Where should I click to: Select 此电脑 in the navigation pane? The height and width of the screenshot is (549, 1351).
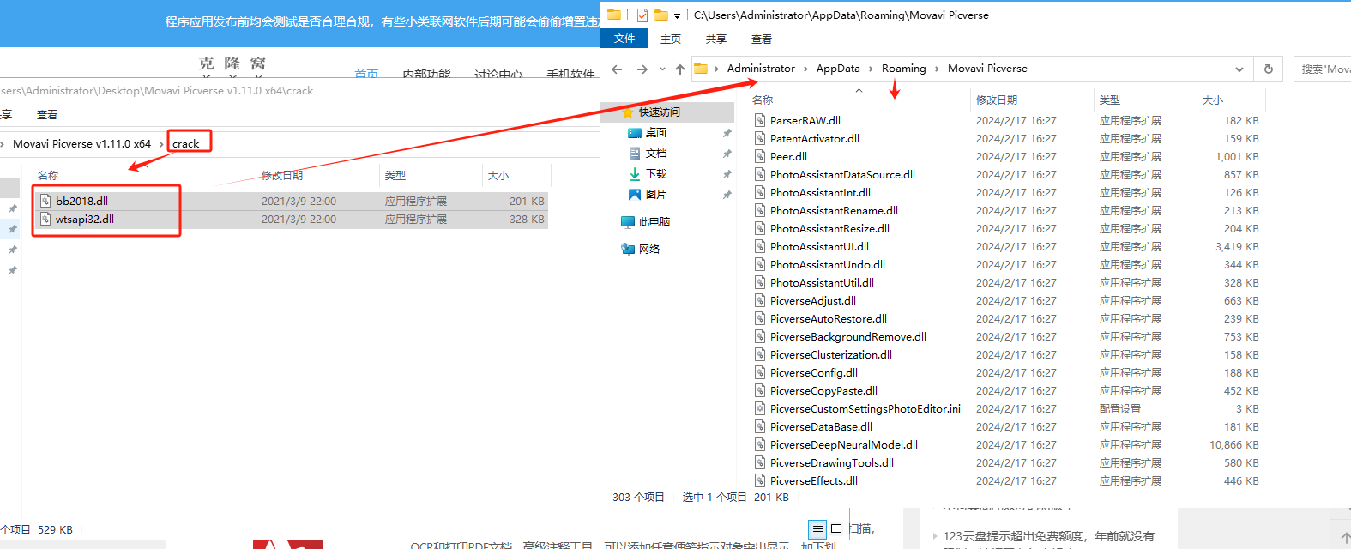click(x=654, y=221)
